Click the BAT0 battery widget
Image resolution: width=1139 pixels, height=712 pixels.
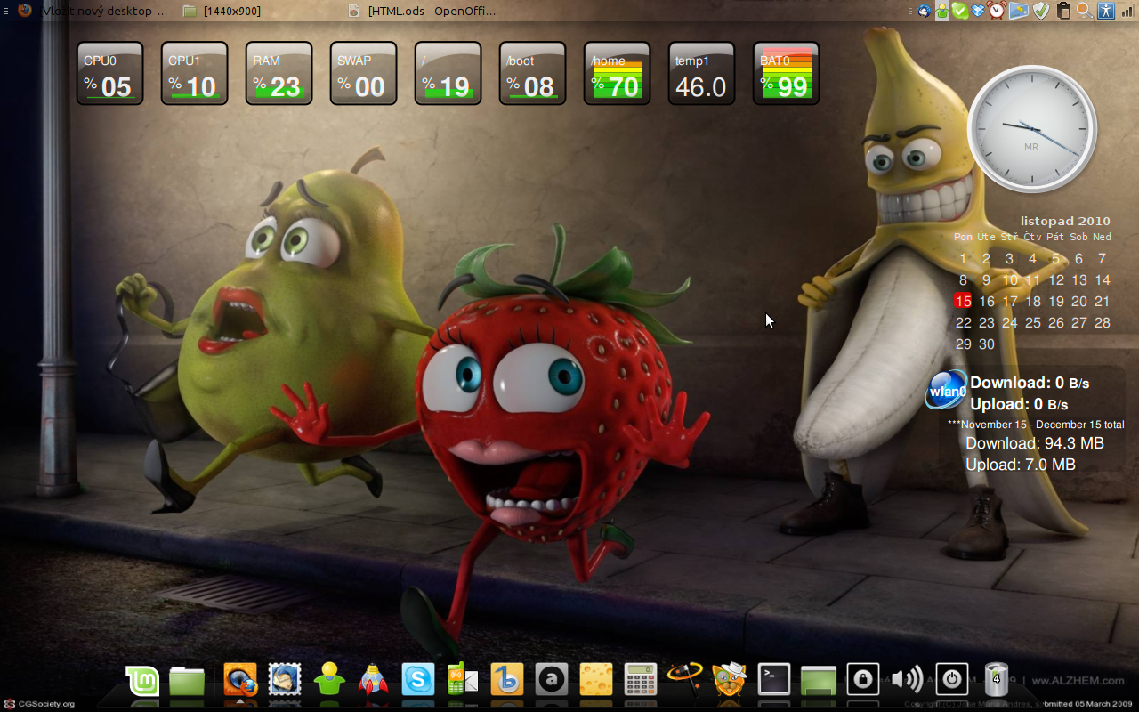(x=786, y=73)
